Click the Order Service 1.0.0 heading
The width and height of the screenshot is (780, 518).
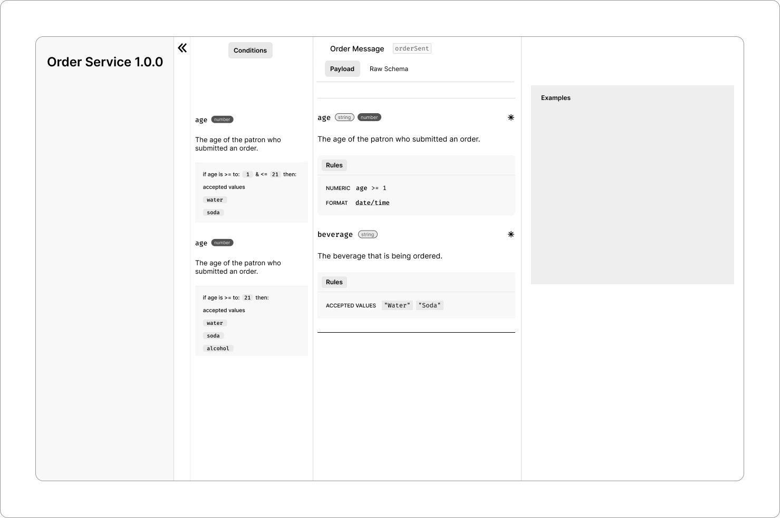[105, 62]
